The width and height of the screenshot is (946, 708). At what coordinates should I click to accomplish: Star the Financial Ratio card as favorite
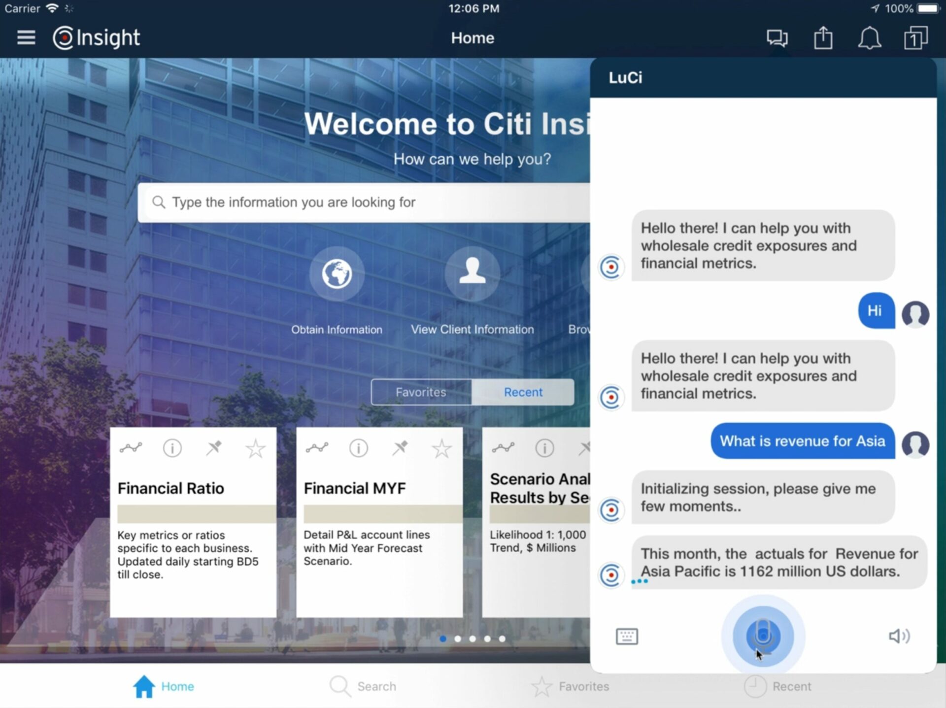click(255, 448)
